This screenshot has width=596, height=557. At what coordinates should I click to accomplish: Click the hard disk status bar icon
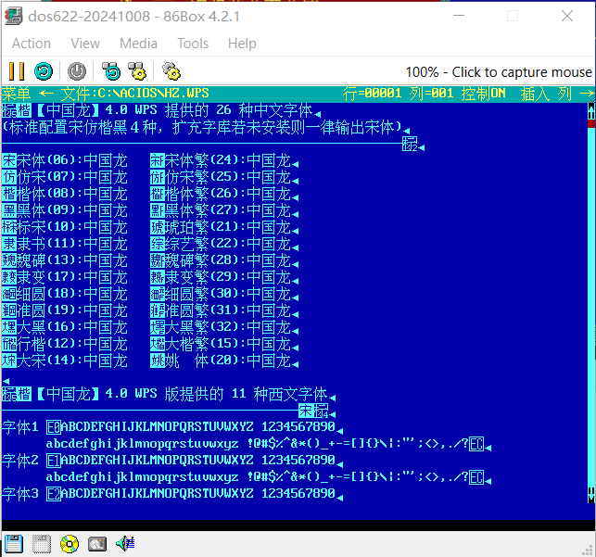pos(97,544)
